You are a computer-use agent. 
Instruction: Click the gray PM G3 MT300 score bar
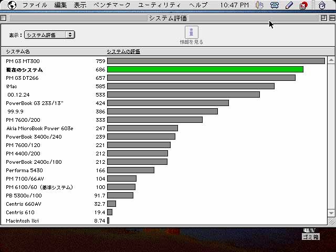click(x=216, y=61)
